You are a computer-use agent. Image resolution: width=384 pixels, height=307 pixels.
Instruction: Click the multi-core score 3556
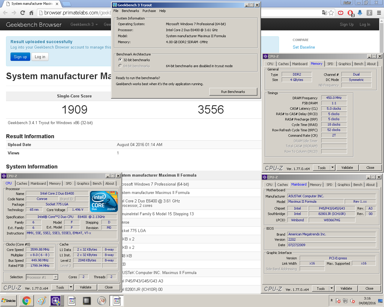[211, 110]
